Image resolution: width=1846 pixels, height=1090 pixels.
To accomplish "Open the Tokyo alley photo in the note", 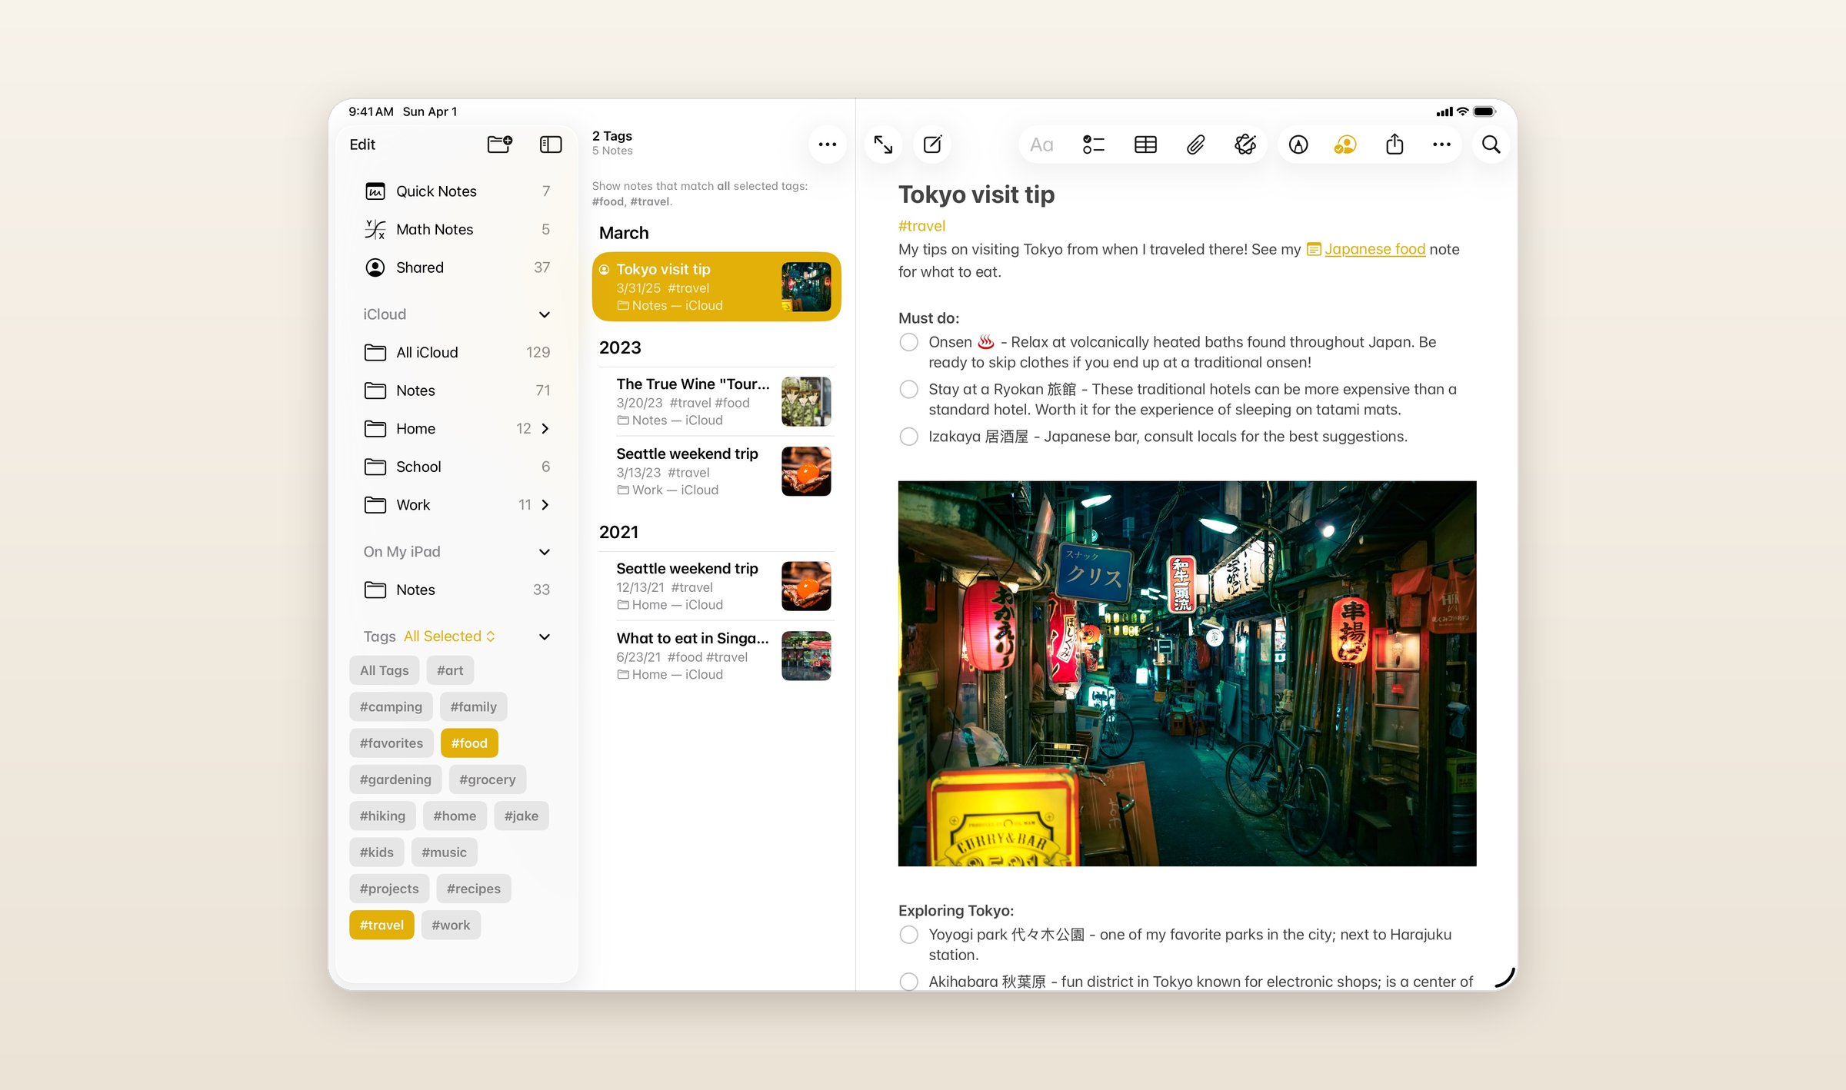I will click(1187, 673).
